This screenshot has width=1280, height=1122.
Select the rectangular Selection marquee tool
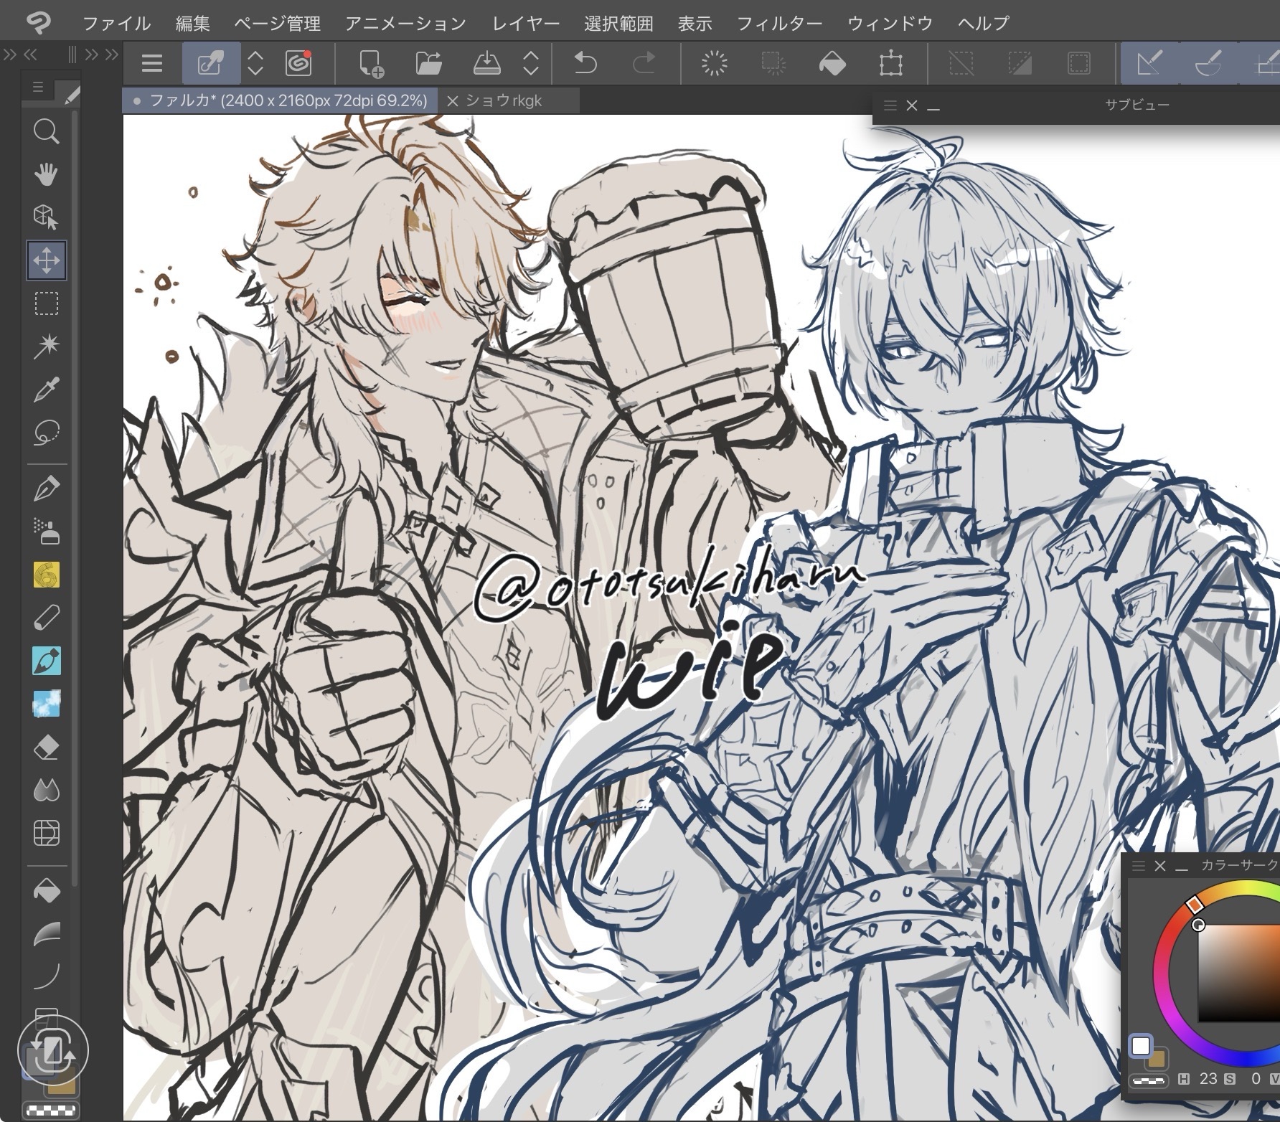tap(46, 303)
